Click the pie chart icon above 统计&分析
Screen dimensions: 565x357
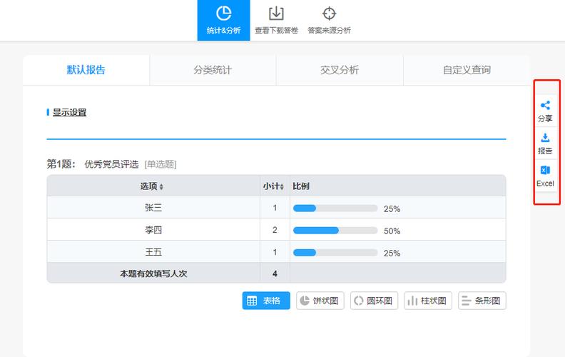click(x=223, y=14)
